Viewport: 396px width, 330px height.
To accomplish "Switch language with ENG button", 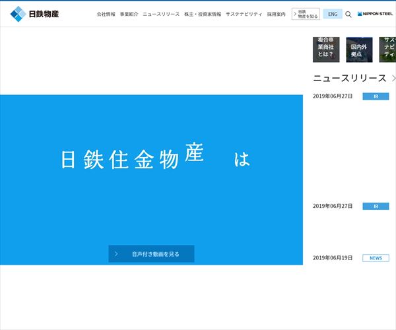I will (x=333, y=14).
